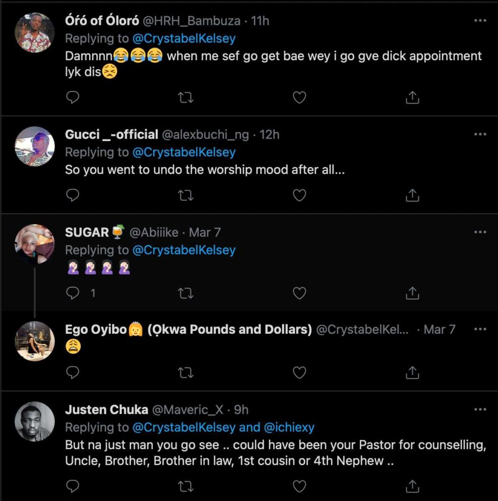Viewport: 498px width, 501px height.
Task: Share SUGAR's tweet
Action: (413, 293)
